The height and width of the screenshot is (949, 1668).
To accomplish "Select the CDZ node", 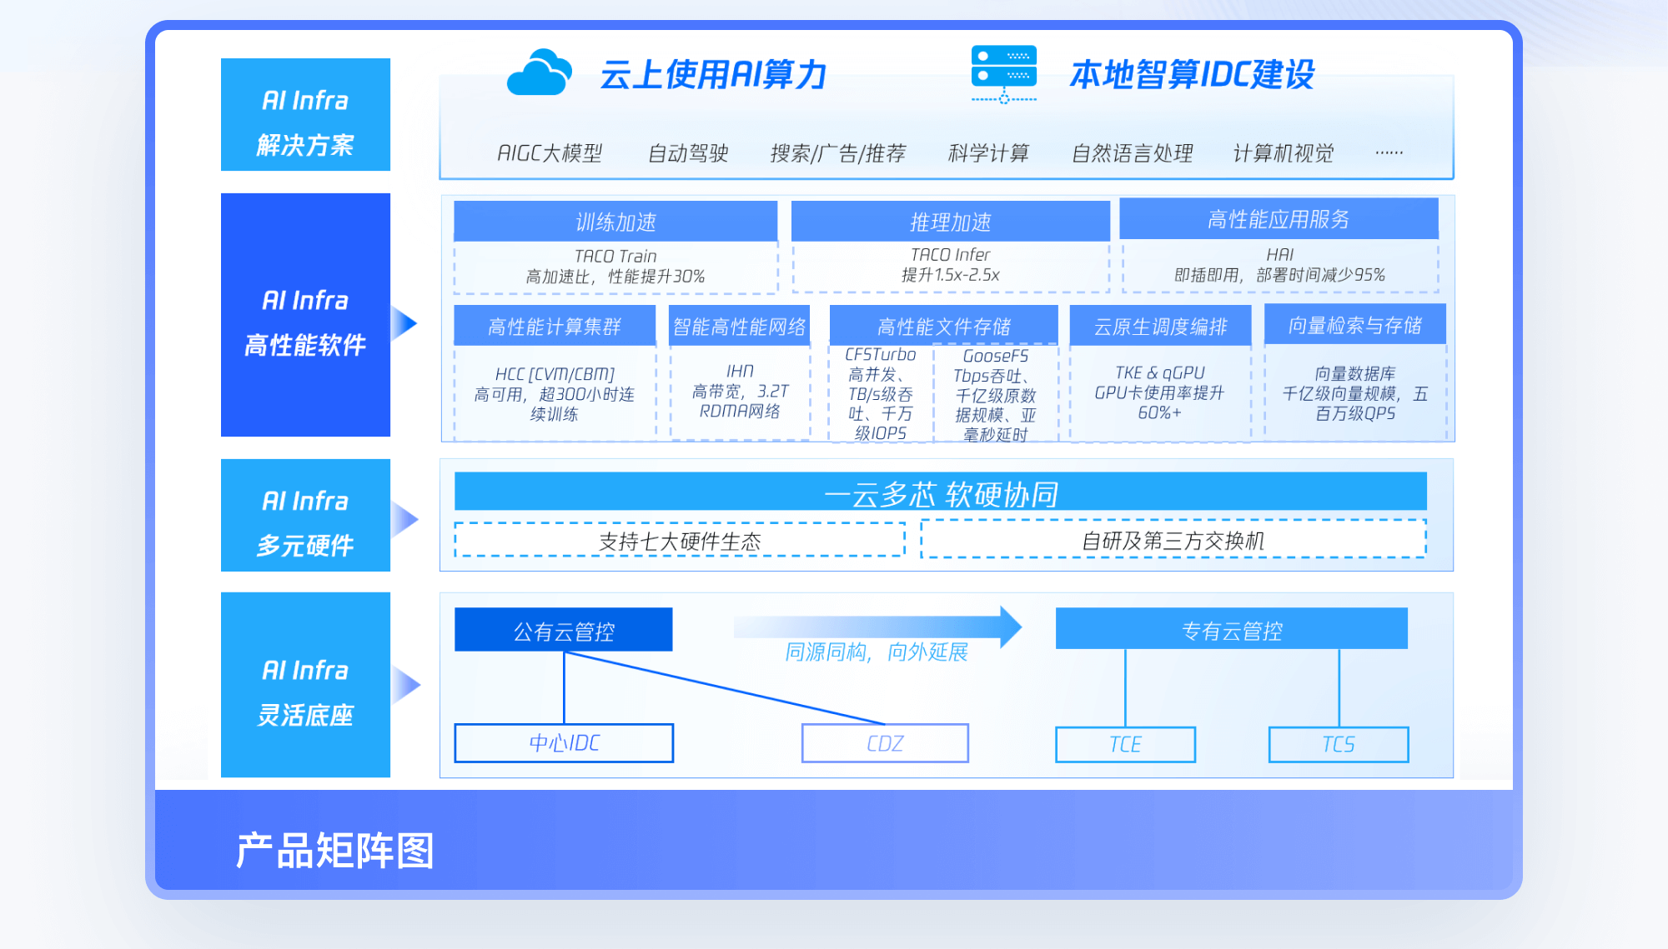I will coord(885,742).
